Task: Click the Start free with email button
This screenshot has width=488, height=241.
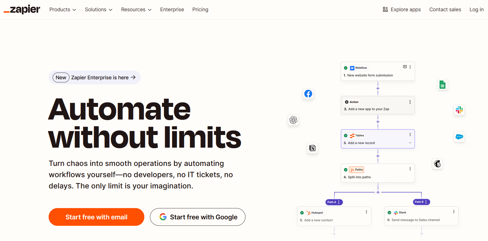Action: click(96, 217)
